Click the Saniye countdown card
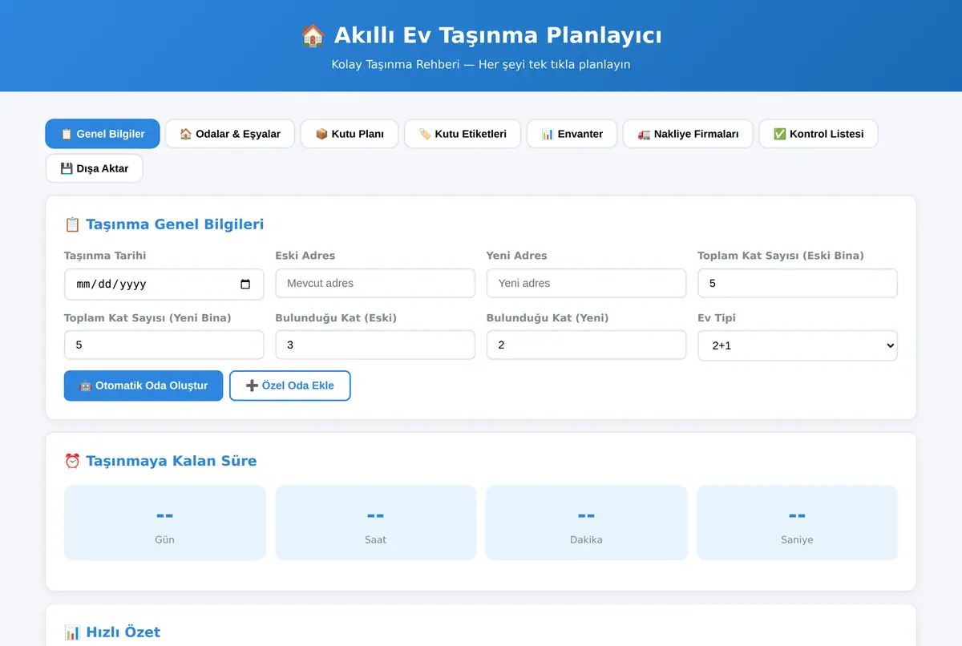 tap(797, 523)
